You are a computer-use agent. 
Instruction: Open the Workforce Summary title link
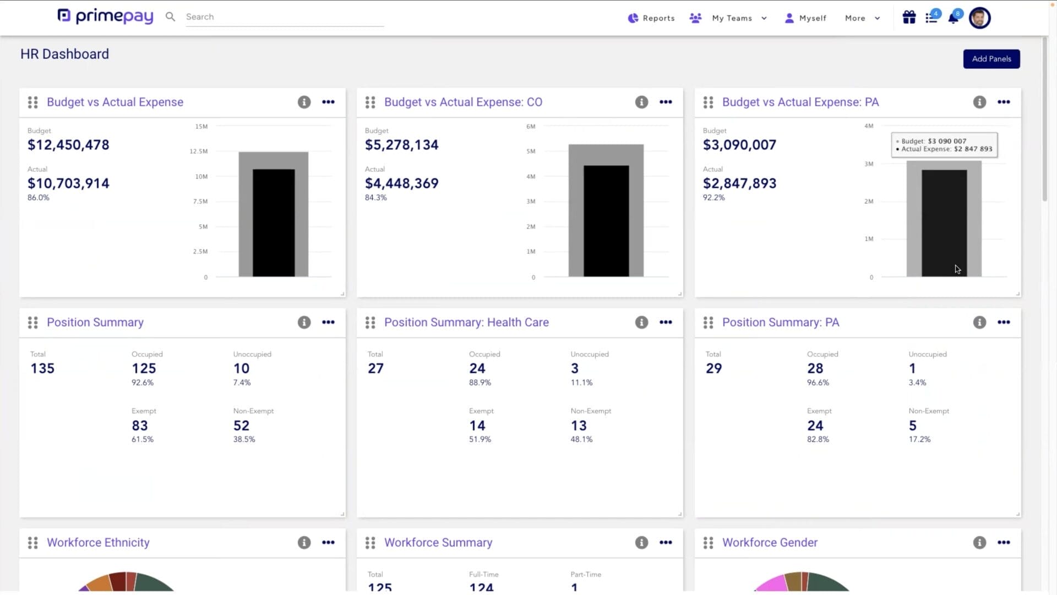(438, 542)
